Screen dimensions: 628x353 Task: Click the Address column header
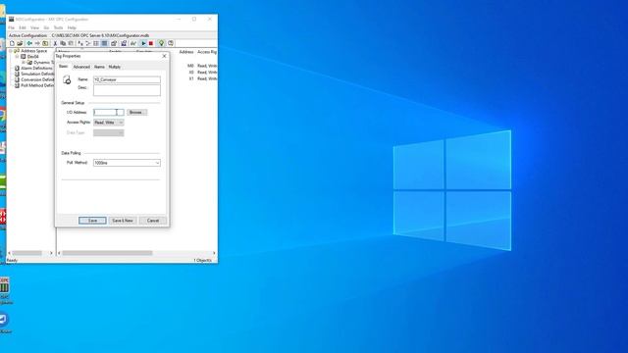click(186, 52)
